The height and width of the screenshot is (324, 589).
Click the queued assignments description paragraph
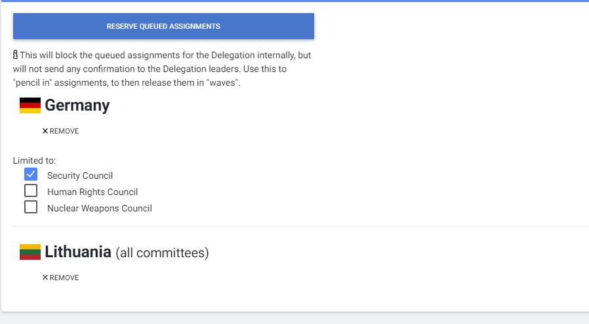[x=162, y=69]
